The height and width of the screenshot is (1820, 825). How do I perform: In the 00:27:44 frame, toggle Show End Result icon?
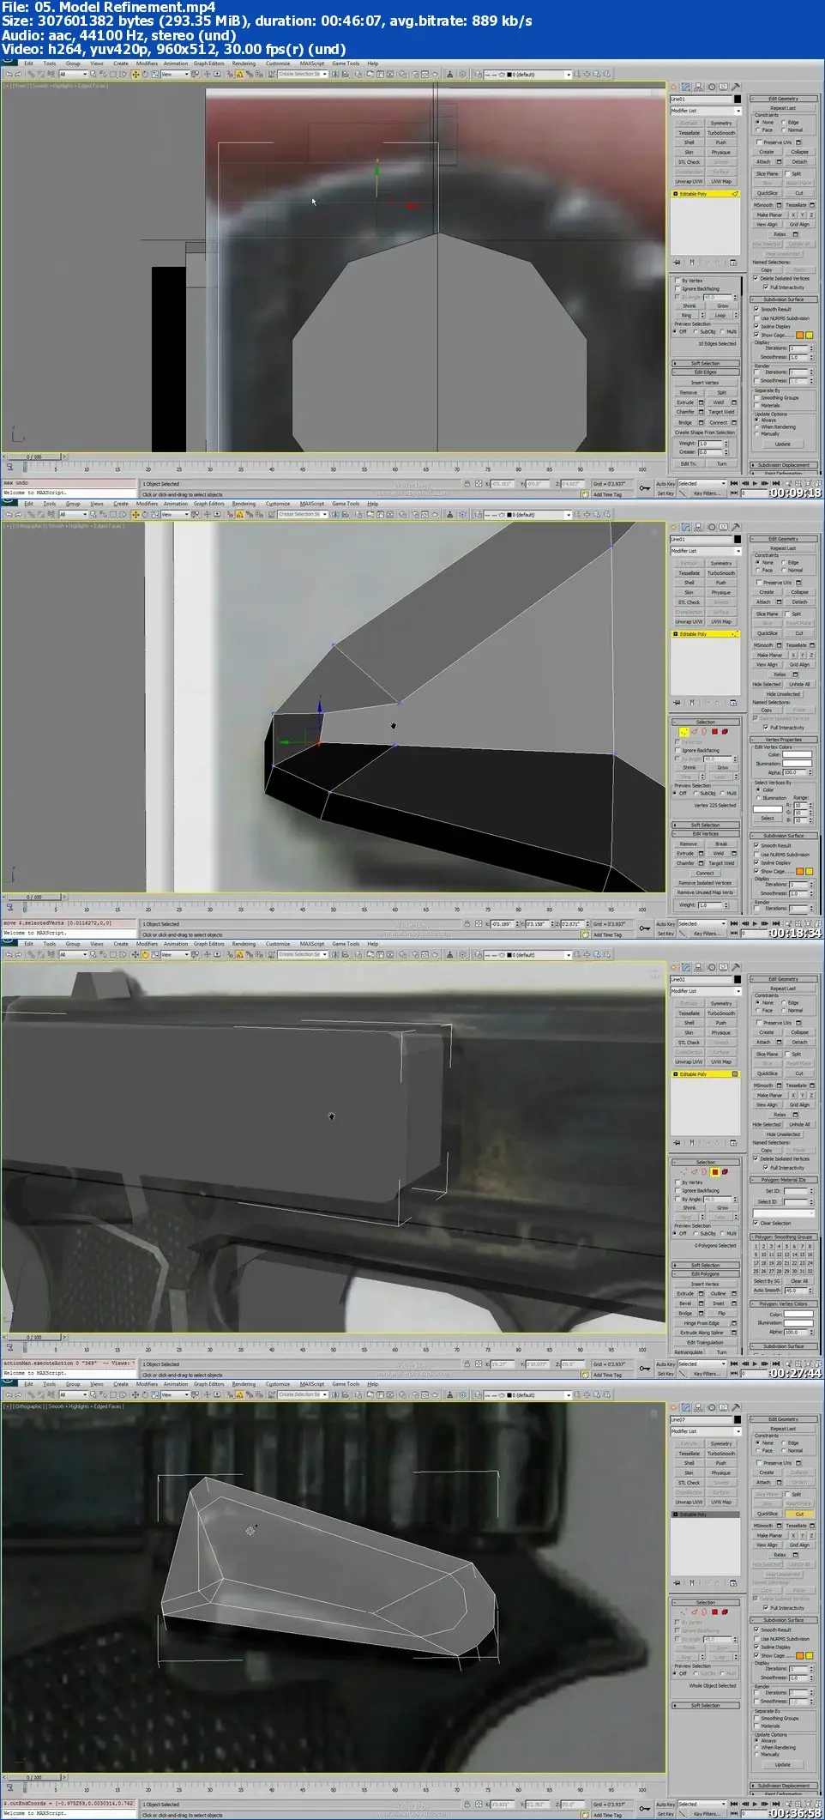[x=692, y=1143]
